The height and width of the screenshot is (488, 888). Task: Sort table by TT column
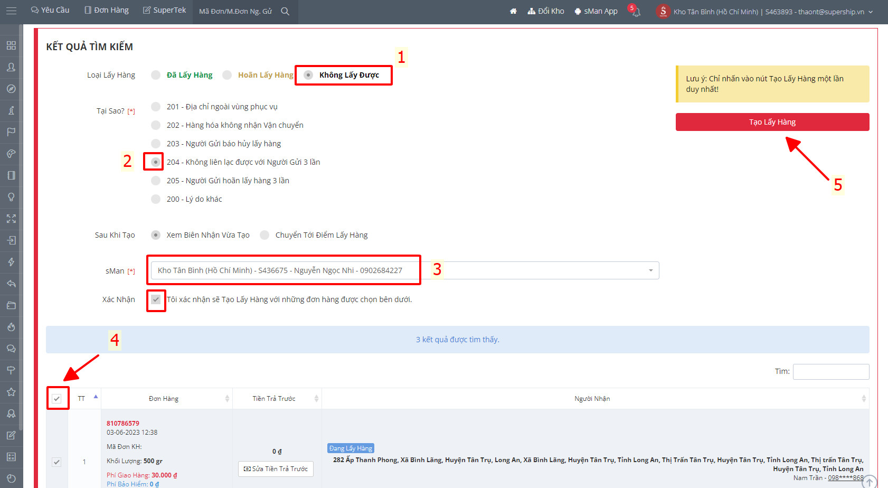point(84,399)
